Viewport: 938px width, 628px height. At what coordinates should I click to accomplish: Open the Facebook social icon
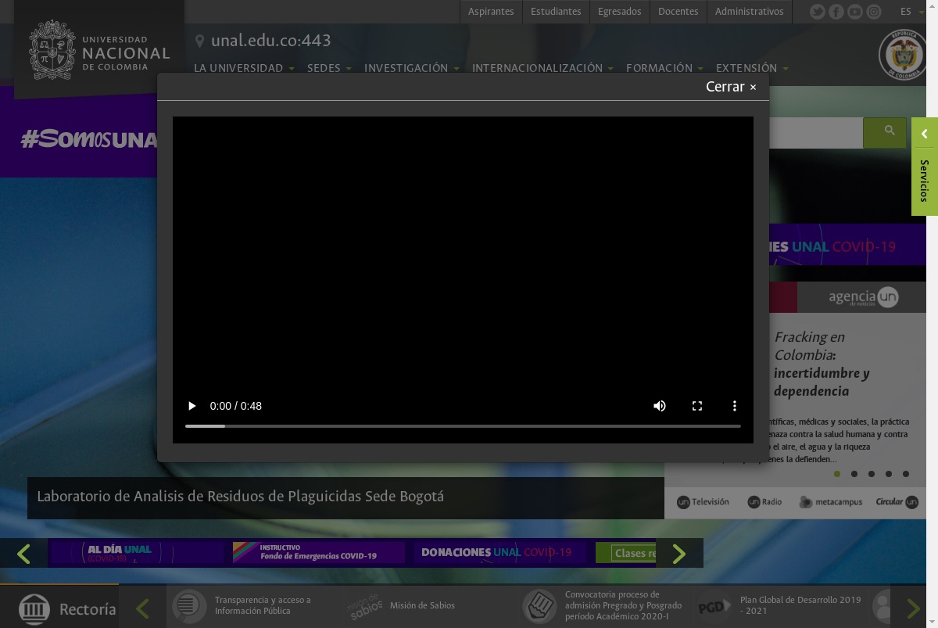pos(836,12)
